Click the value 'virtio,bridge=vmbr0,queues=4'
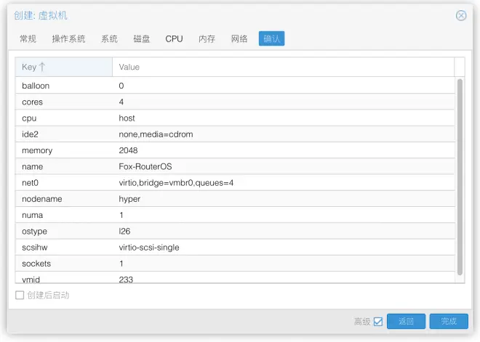480x342 pixels. [x=176, y=183]
